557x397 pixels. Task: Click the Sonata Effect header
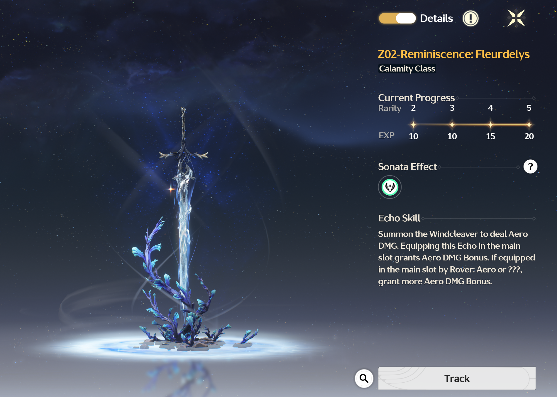pyautogui.click(x=407, y=167)
